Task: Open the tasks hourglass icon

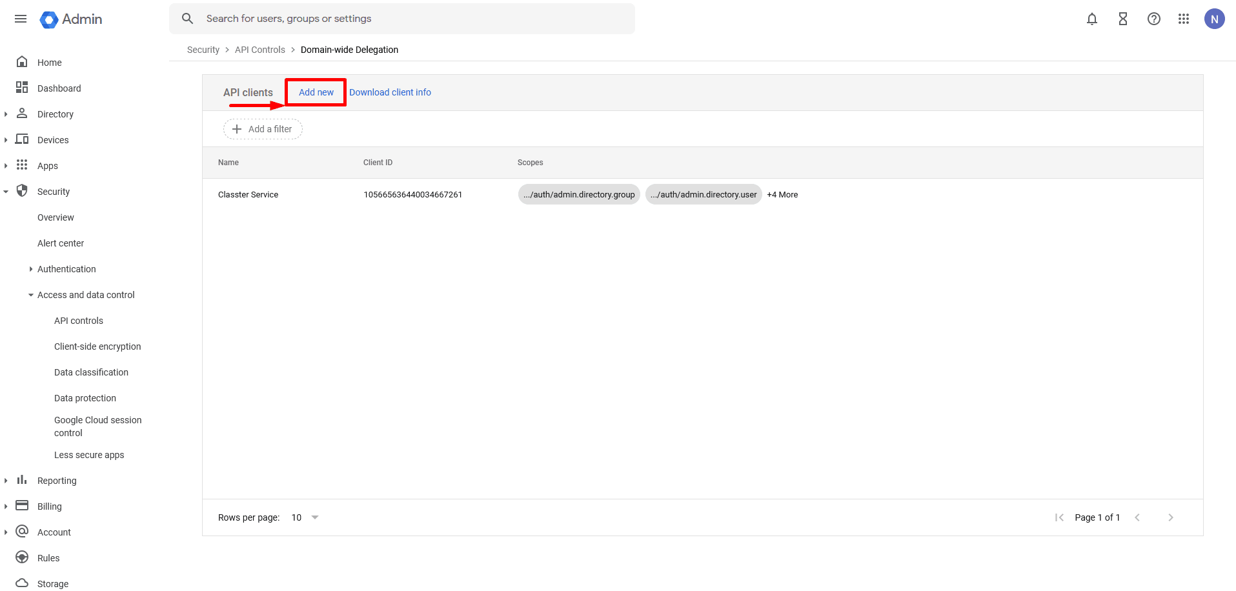Action: click(x=1123, y=19)
